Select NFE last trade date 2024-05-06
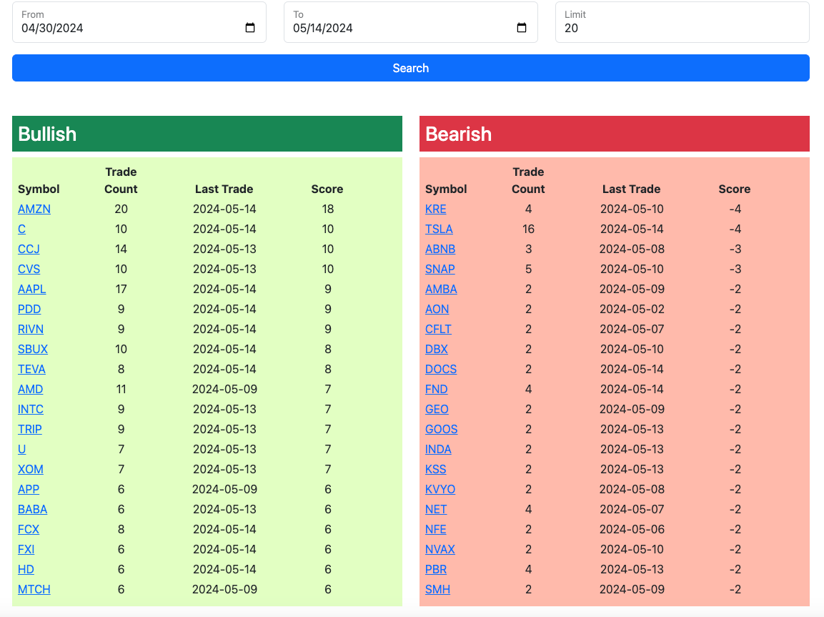The height and width of the screenshot is (617, 824). point(632,529)
